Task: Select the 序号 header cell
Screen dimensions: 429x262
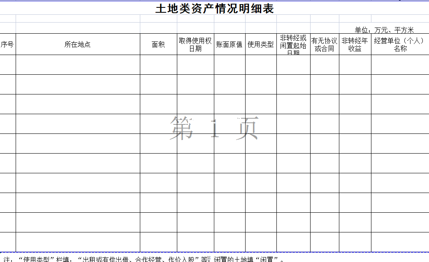Action: 7,44
